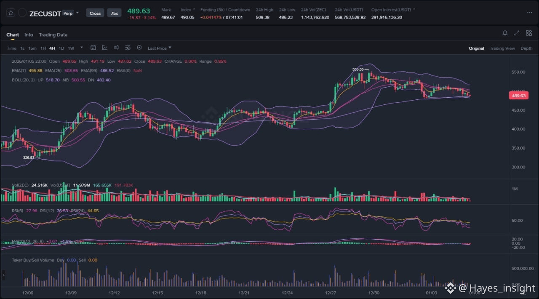Switch to the Chart tab
This screenshot has height=299, width=539.
coord(13,35)
